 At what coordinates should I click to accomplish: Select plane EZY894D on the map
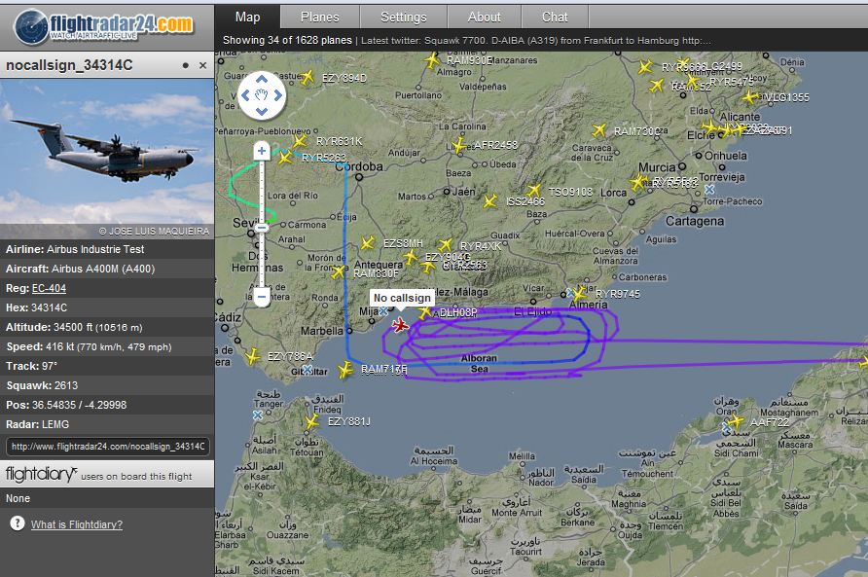[308, 78]
